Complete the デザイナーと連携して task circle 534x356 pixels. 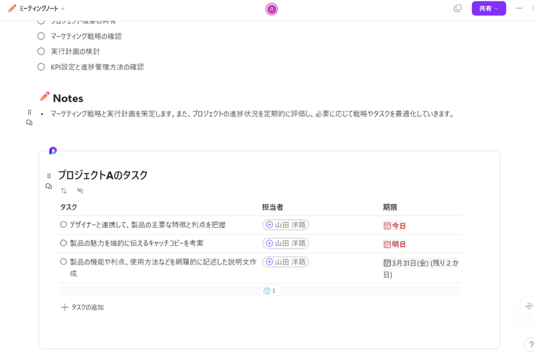coord(63,225)
